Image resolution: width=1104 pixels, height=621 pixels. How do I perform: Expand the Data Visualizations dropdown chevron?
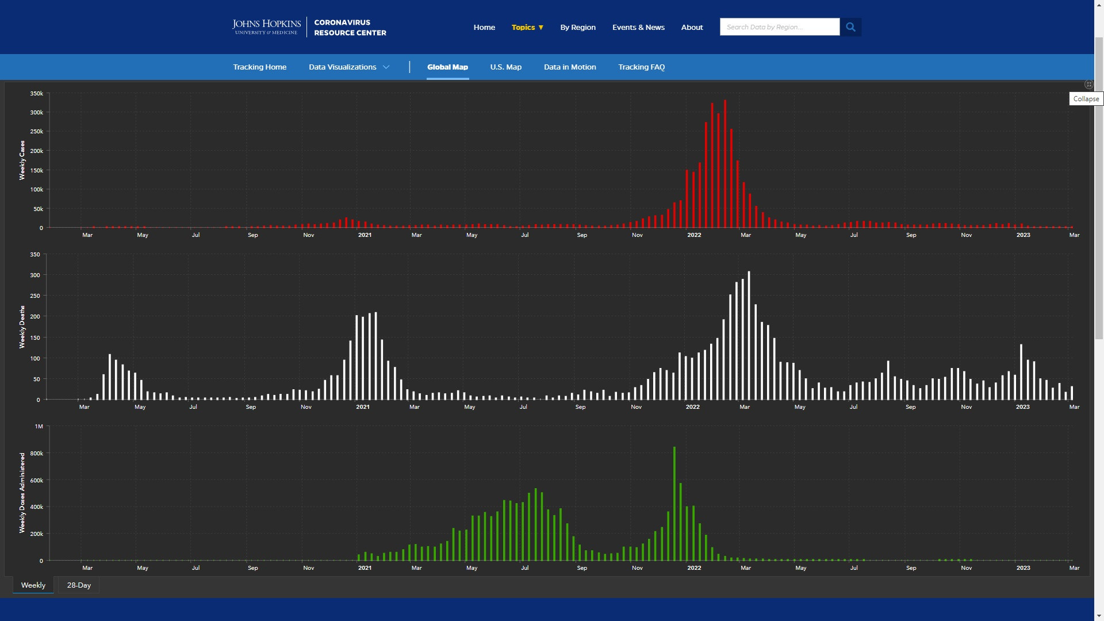[386, 67]
